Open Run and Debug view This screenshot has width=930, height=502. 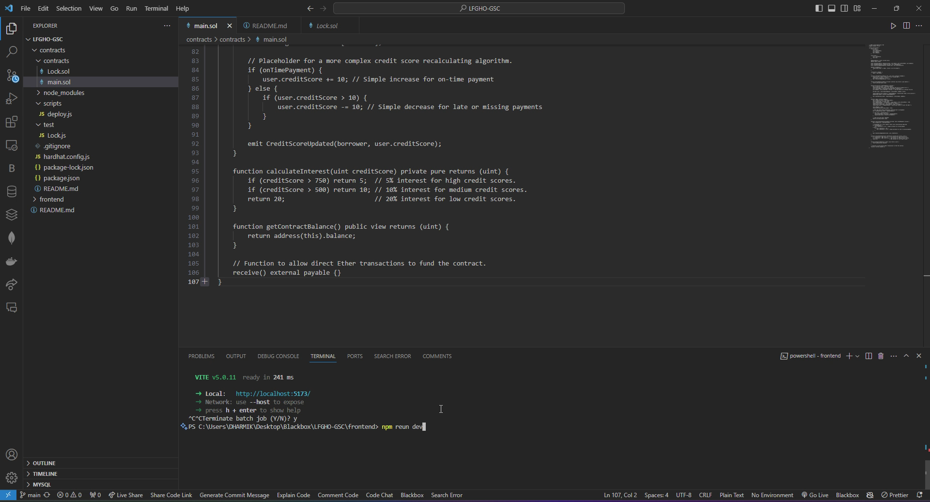coord(12,98)
